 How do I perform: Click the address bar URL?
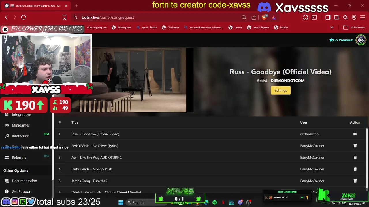coord(108,17)
